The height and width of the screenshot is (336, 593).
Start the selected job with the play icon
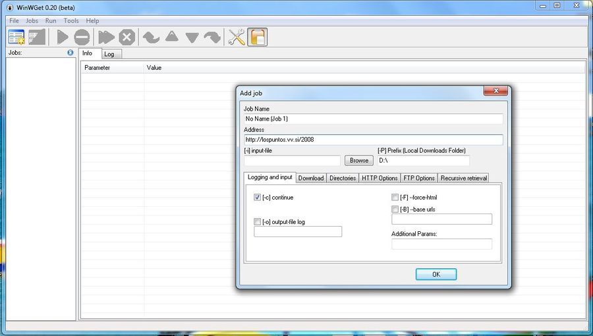[63, 37]
